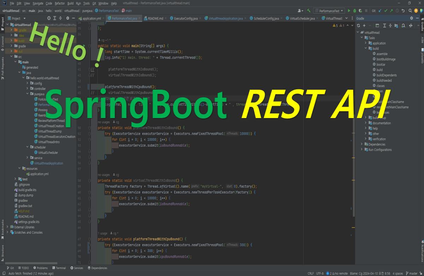Hide the Project tool window
The image size is (424, 276).
(73, 18)
